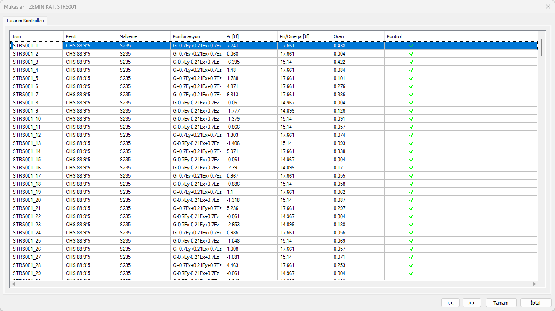Image resolution: width=555 pixels, height=311 pixels.
Task: Click the vertical scrollbar thumb
Action: point(542,47)
